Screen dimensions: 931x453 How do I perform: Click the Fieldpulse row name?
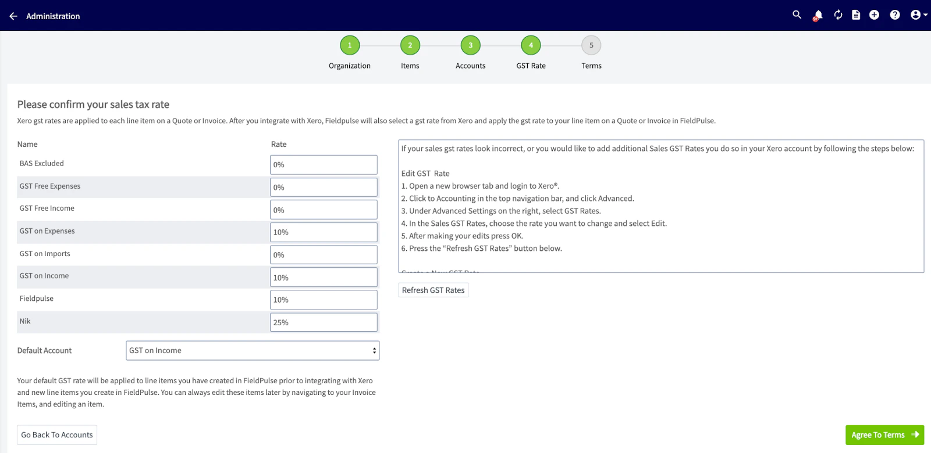tap(37, 299)
